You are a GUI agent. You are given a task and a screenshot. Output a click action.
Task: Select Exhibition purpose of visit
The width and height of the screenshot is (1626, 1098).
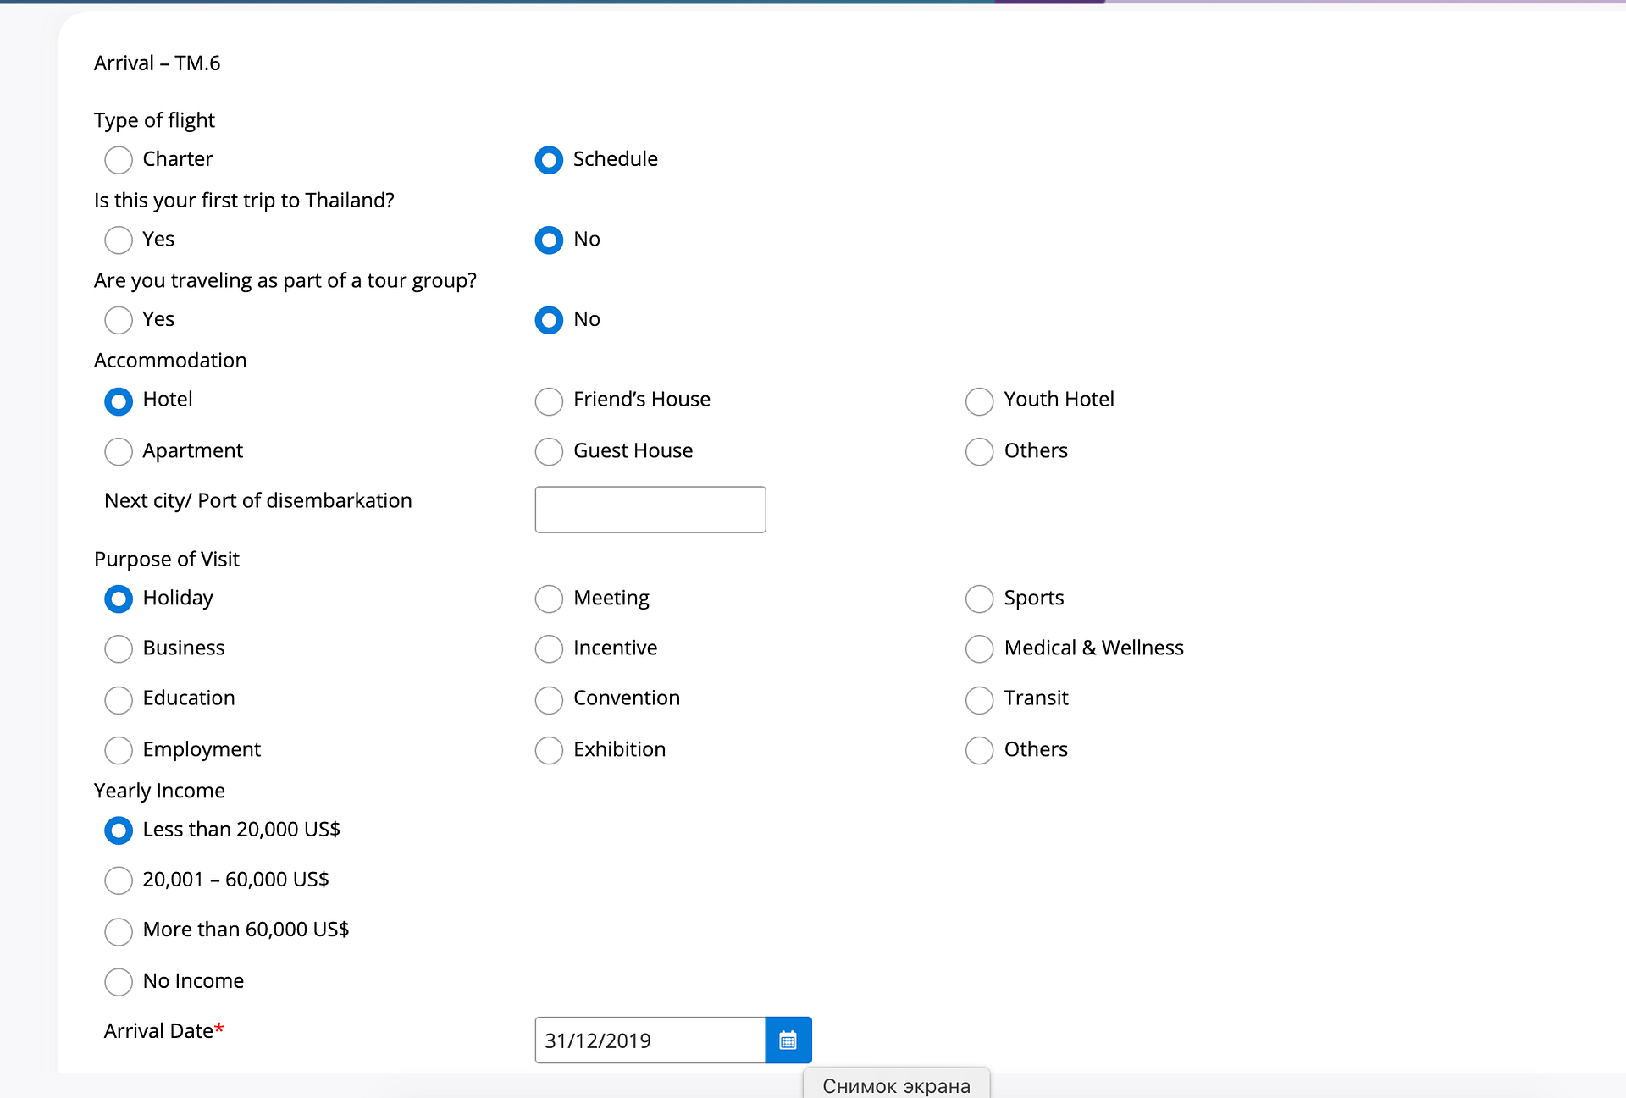click(549, 750)
